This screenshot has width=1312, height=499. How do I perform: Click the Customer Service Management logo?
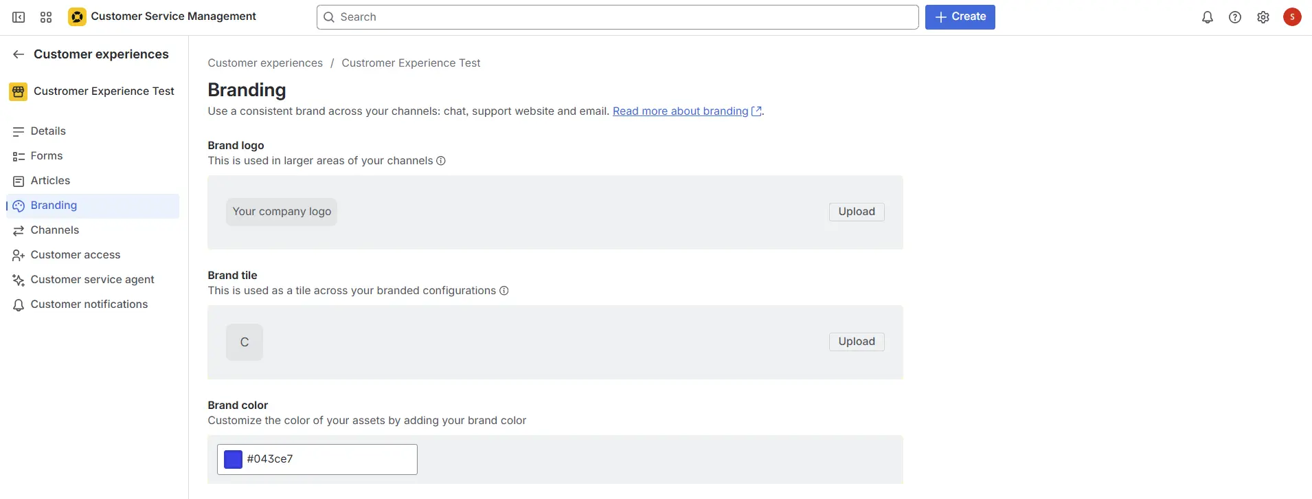(x=77, y=17)
